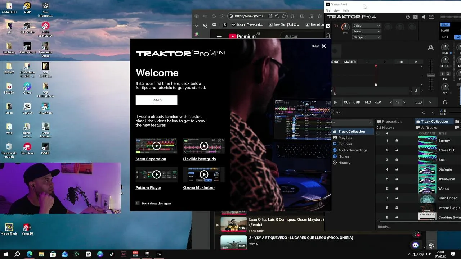The height and width of the screenshot is (259, 461).
Task: Expand deck A advanced panel chevron
Action: (x=430, y=102)
